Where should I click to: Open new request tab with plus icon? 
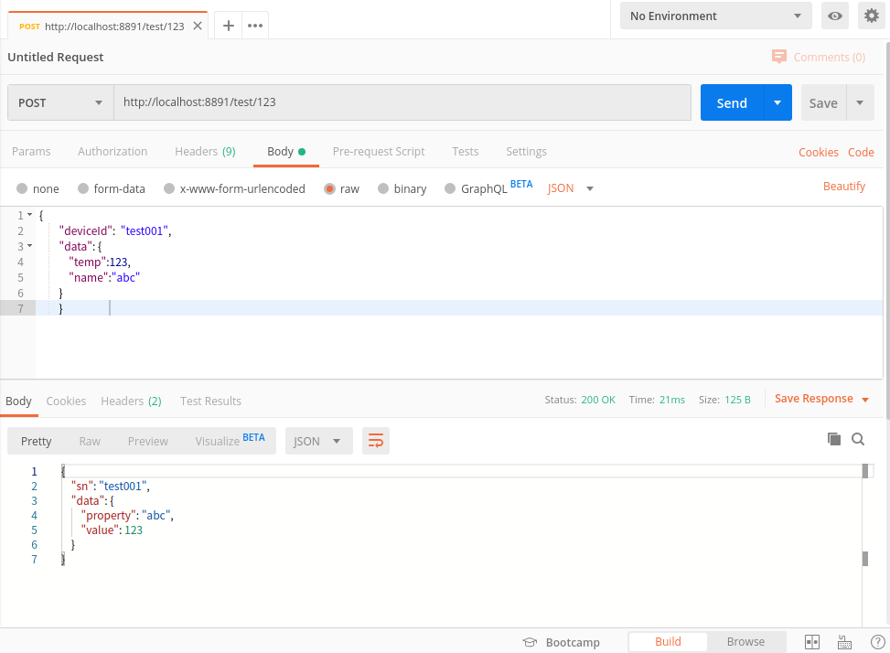[229, 26]
